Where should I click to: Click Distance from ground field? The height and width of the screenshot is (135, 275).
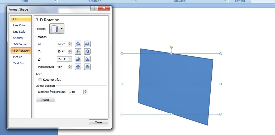[x=76, y=92]
